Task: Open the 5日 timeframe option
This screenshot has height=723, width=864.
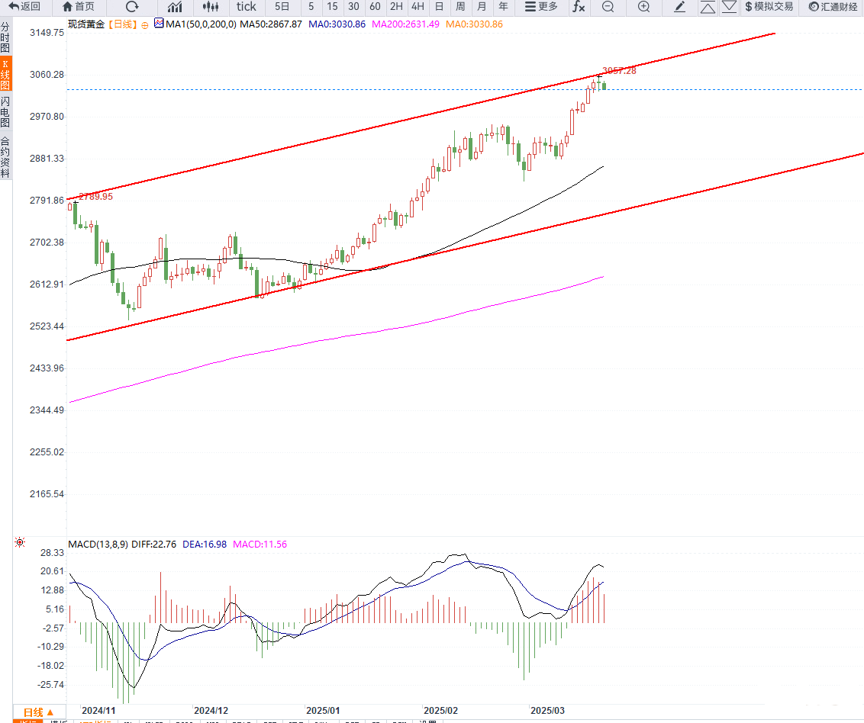Action: coord(282,7)
